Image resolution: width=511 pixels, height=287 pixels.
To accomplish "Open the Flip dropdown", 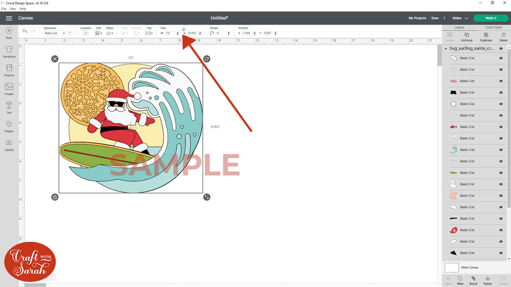I will 149,33.
